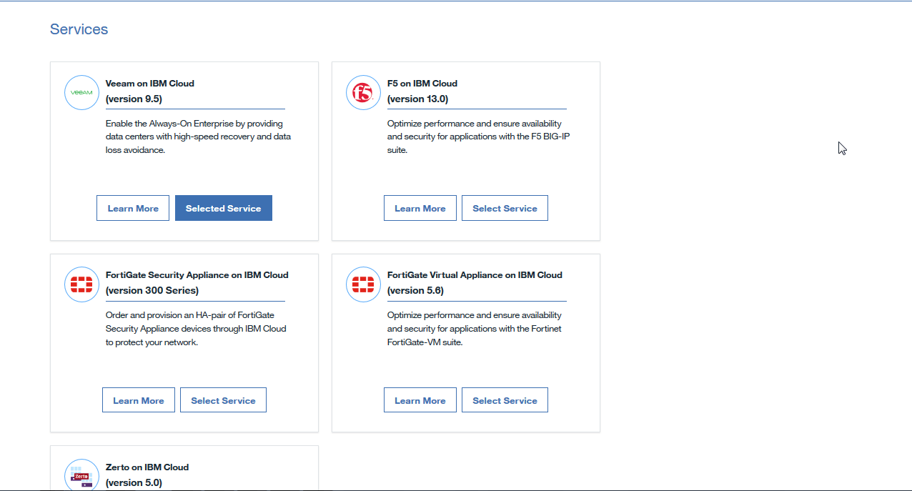Click the F5 on IBM Cloud title
This screenshot has height=491, width=912.
coord(422,84)
